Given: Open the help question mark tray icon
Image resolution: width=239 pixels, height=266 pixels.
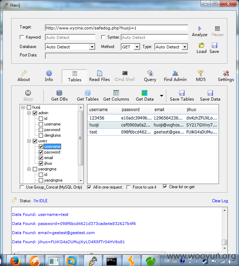Looking at the screenshot, I should pyautogui.click(x=182, y=261).
